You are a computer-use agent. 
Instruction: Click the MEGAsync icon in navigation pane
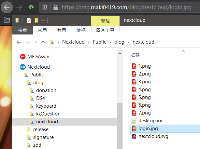click(x=22, y=57)
